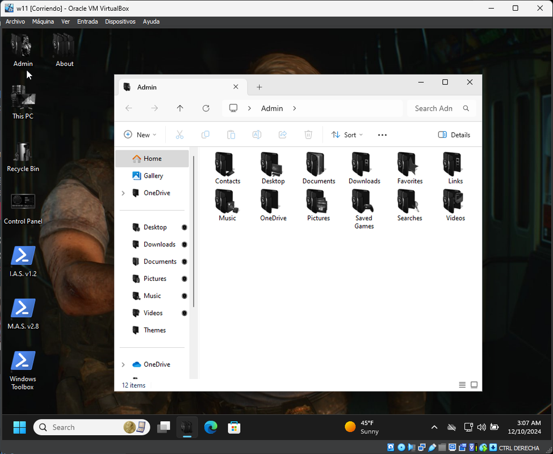Switch to details list view icon
Viewport: 553px width, 454px height.
click(462, 385)
